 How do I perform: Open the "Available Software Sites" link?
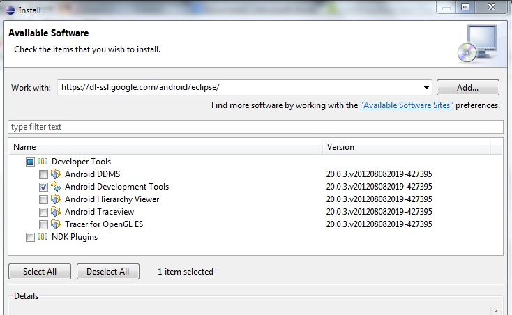(x=407, y=105)
